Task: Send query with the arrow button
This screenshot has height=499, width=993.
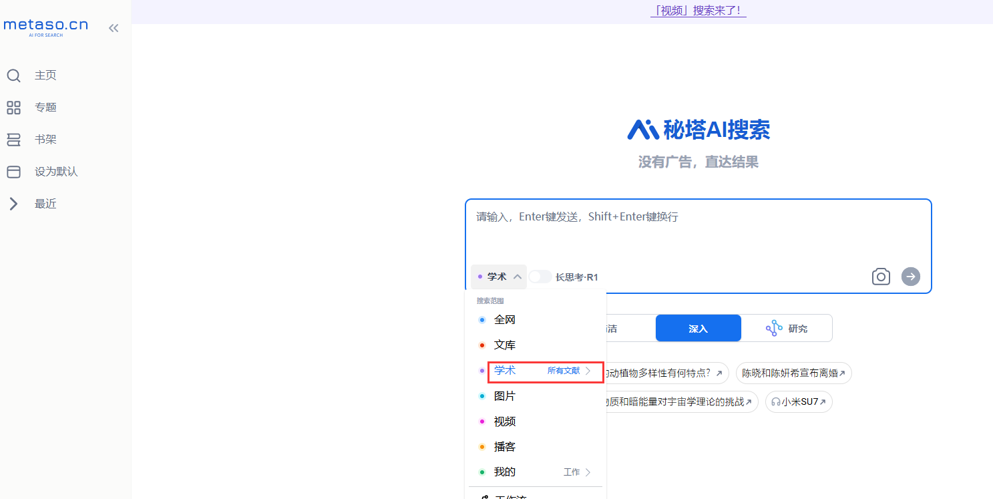Action: click(x=911, y=277)
